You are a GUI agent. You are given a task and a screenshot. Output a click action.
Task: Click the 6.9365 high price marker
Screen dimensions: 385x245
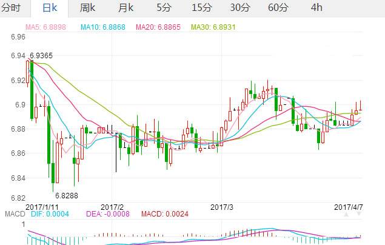pyautogui.click(x=41, y=55)
